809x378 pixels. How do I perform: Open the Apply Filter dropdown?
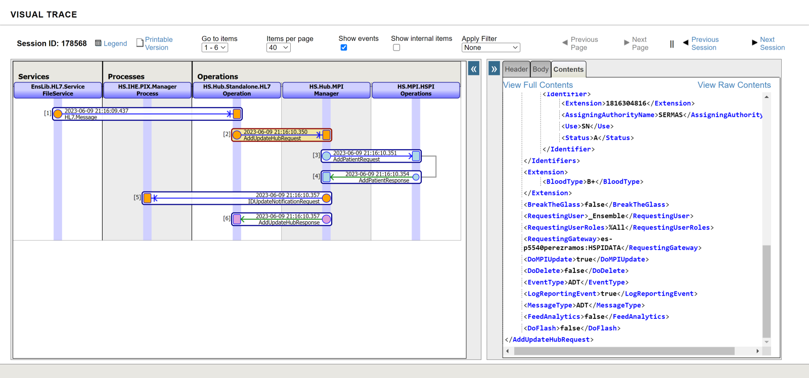point(490,48)
